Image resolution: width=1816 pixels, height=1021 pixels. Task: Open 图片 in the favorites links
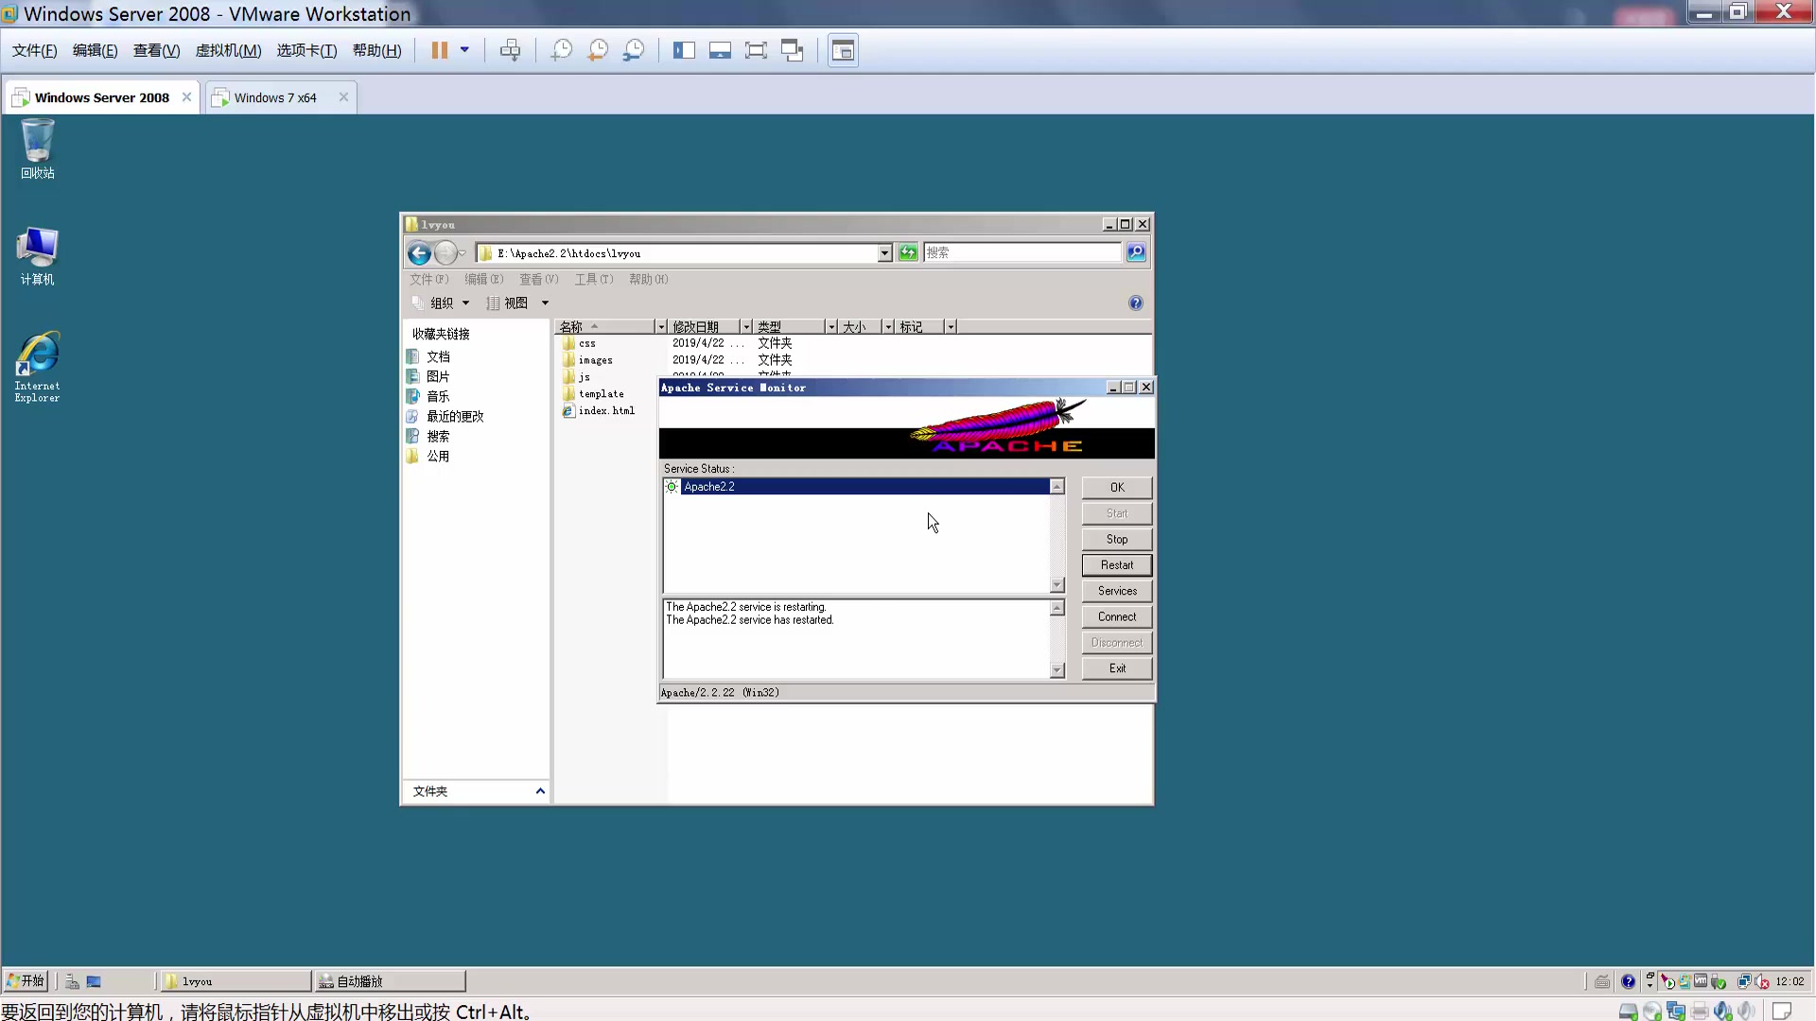click(x=438, y=376)
